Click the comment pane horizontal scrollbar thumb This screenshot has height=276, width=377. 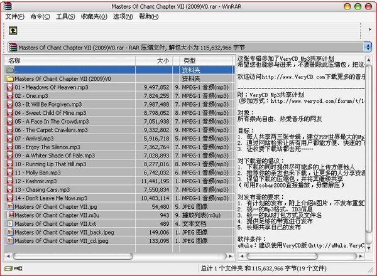tap(282, 256)
